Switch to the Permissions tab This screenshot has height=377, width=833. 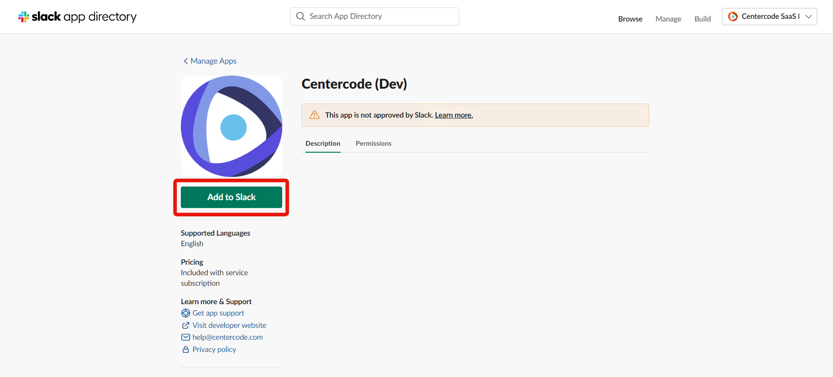pyautogui.click(x=373, y=144)
